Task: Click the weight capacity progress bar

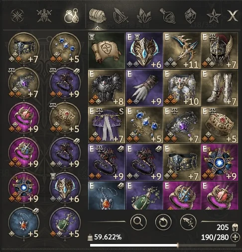Action: tap(163, 245)
